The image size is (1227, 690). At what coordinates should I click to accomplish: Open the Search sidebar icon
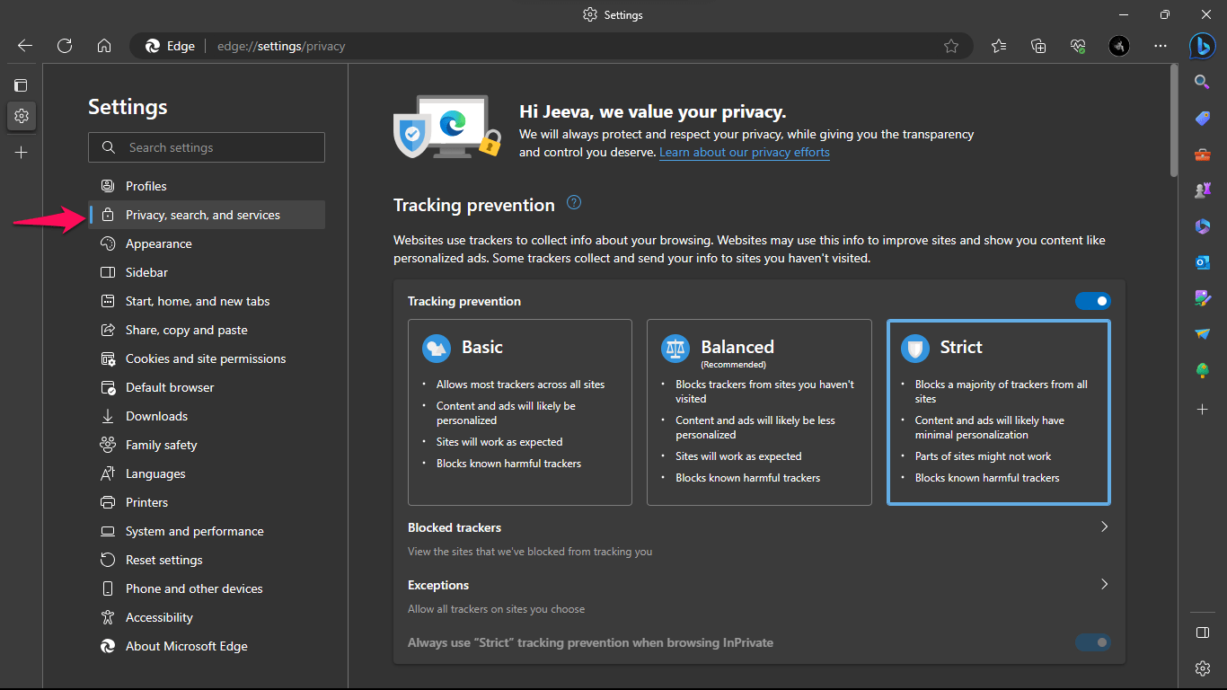click(1202, 82)
